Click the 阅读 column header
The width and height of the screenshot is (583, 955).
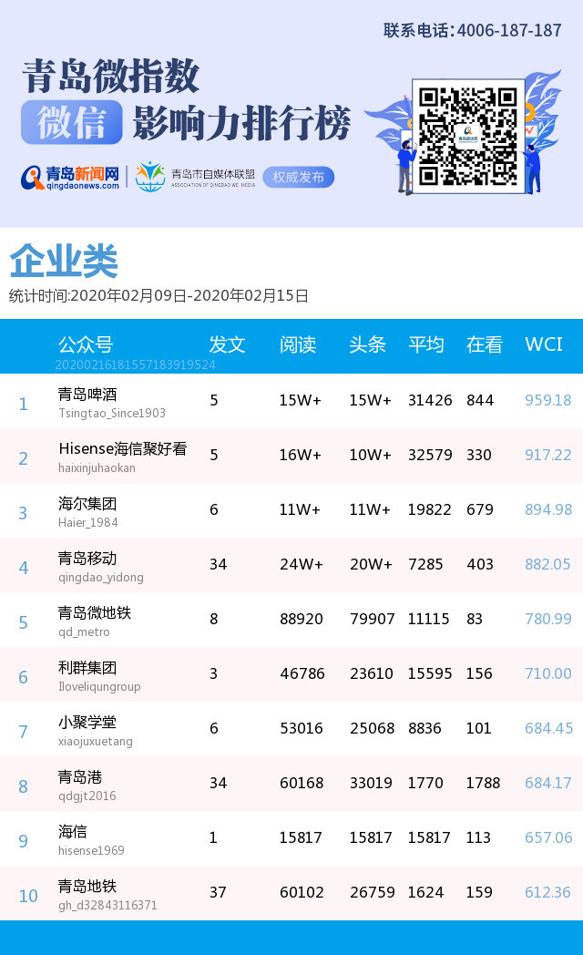(298, 344)
